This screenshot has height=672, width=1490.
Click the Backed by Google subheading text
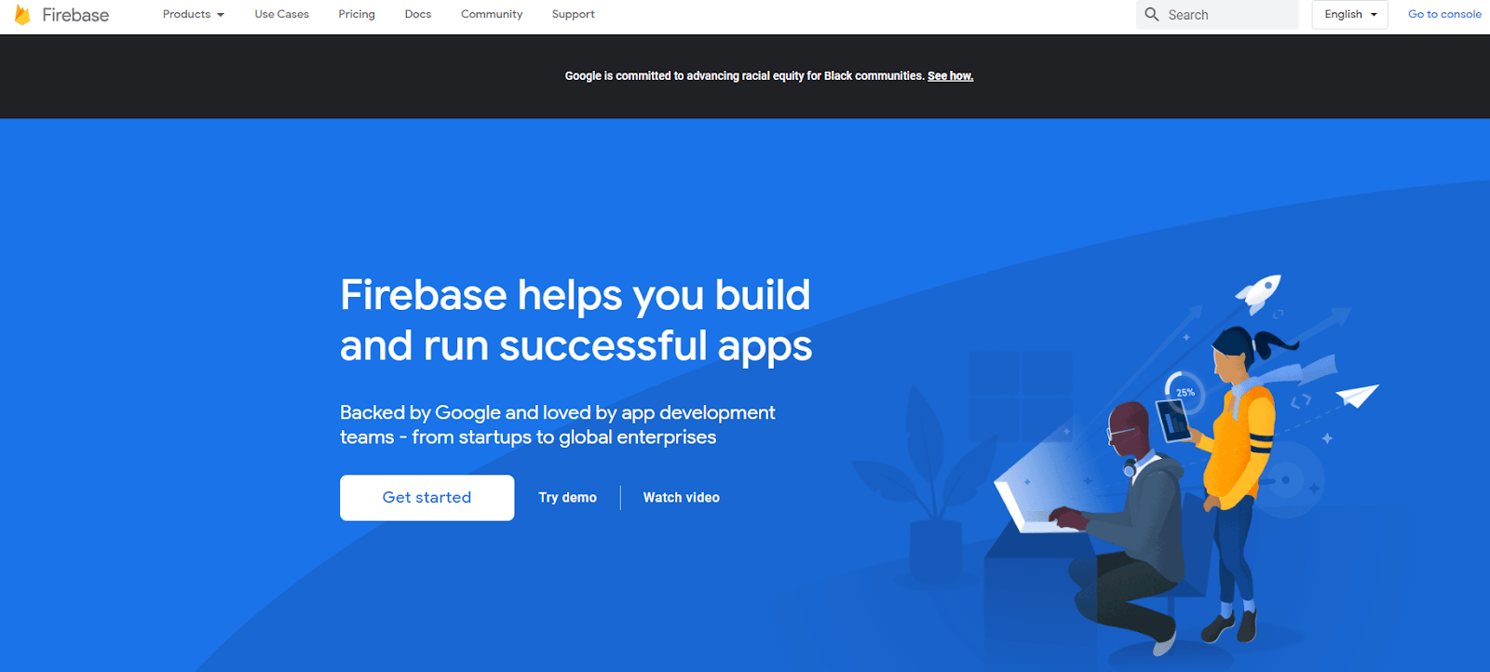(x=557, y=424)
